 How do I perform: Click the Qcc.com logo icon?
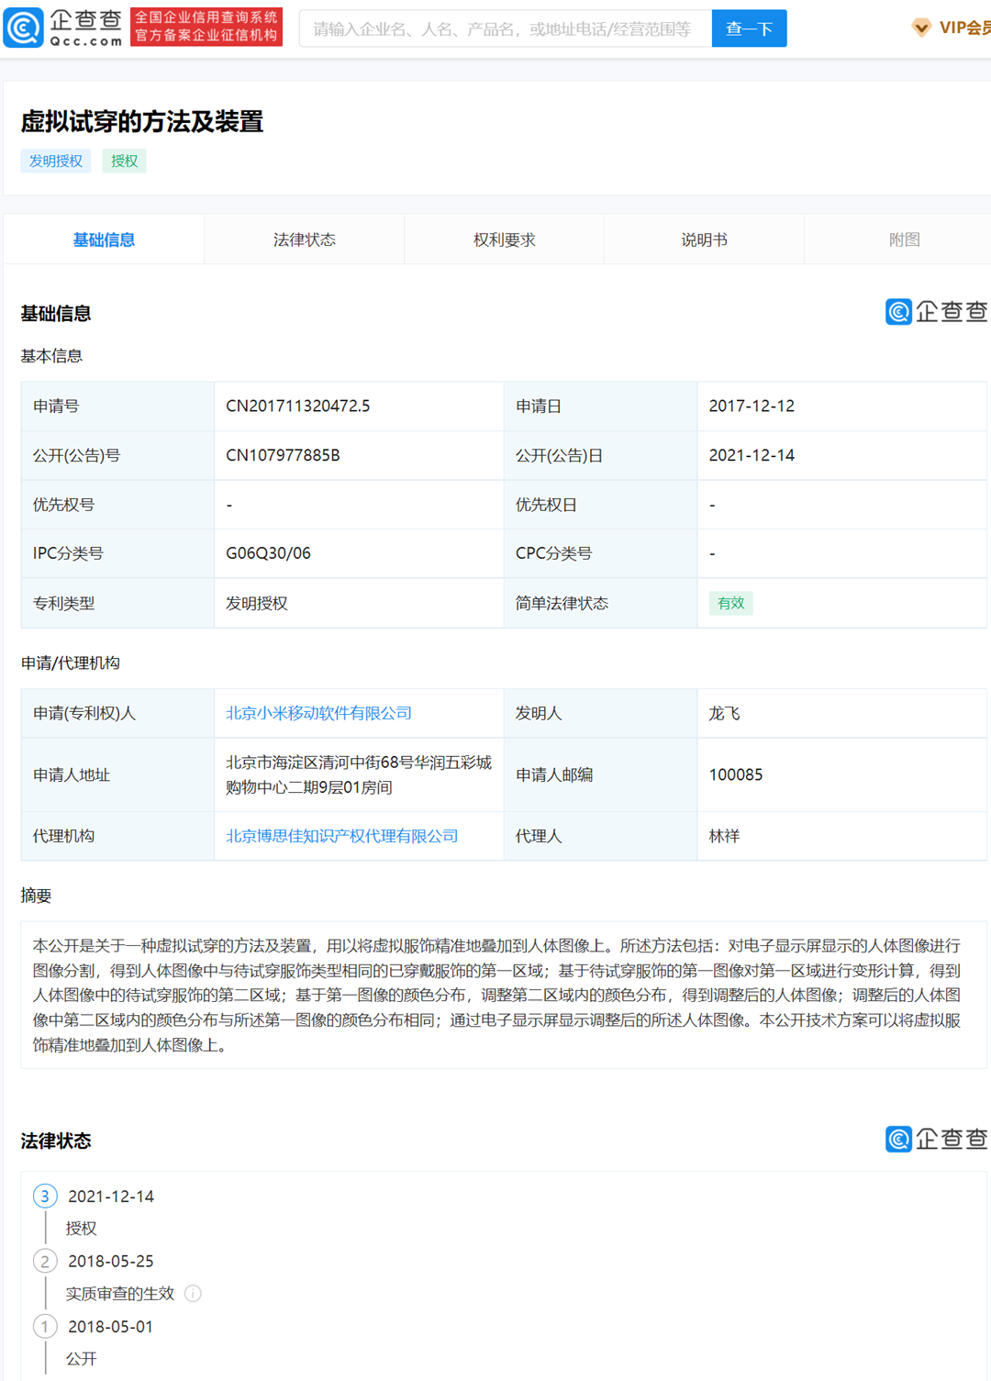point(25,28)
